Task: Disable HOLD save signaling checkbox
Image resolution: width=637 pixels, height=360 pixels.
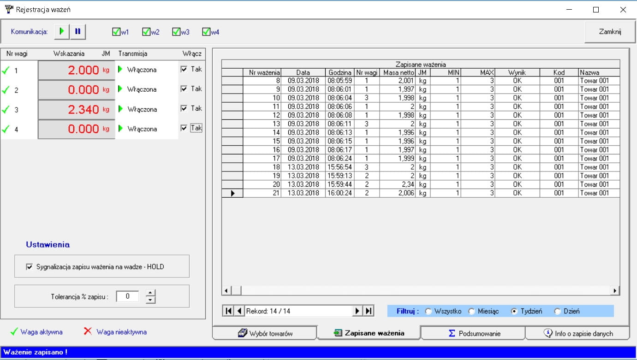Action: 30,266
